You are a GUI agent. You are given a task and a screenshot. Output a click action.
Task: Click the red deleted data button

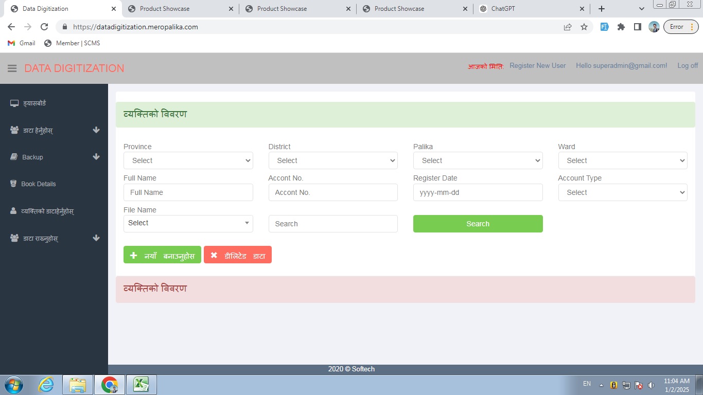click(238, 255)
